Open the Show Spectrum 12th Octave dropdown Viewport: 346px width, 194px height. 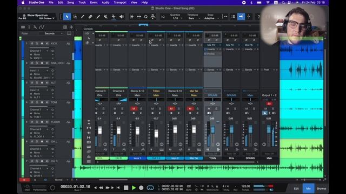pos(46,18)
